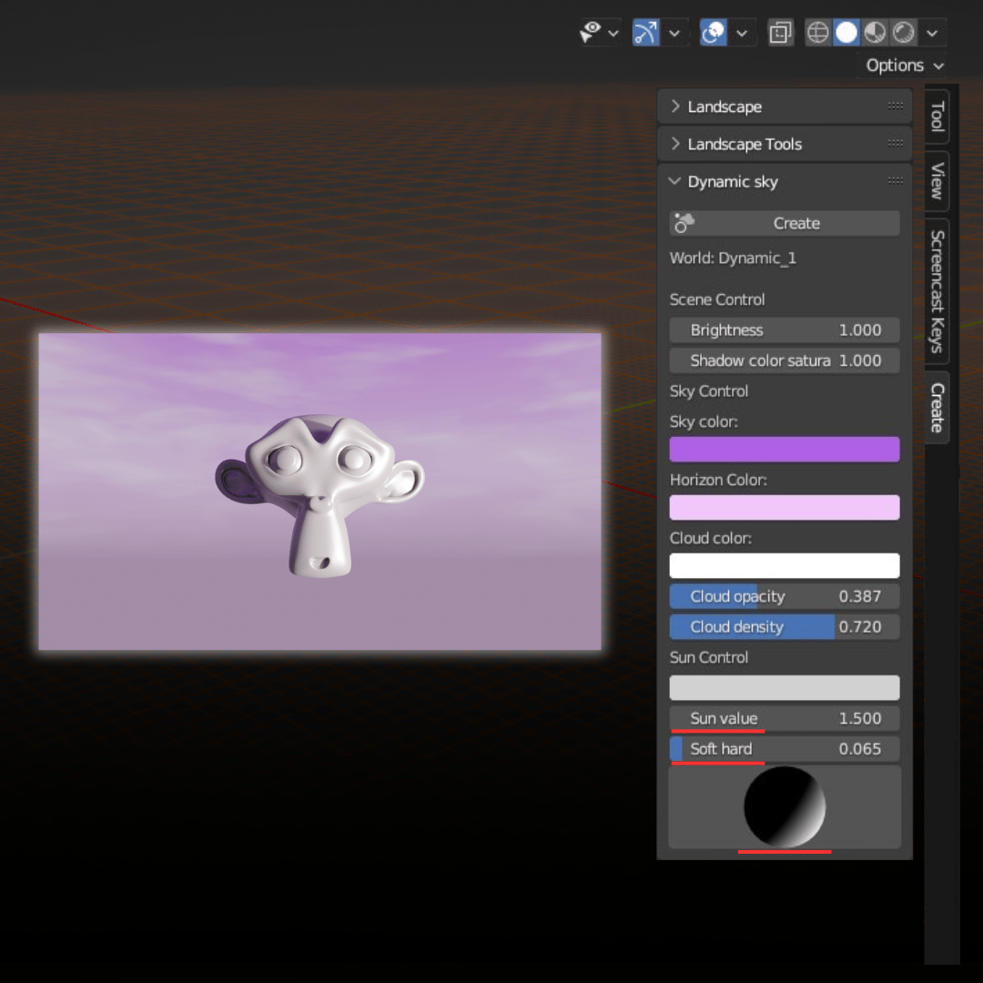The image size is (983, 983).
Task: Switch to Rendered viewport shading
Action: point(904,33)
